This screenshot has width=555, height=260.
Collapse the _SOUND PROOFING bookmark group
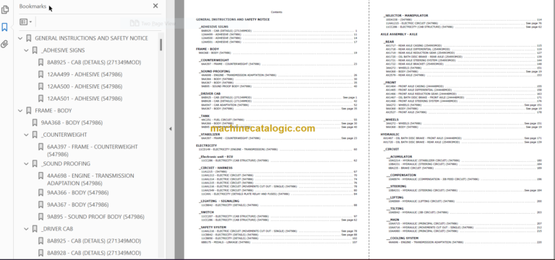tap(26, 163)
